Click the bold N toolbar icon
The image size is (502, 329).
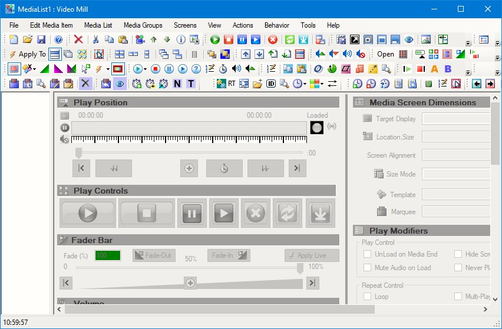pyautogui.click(x=177, y=84)
